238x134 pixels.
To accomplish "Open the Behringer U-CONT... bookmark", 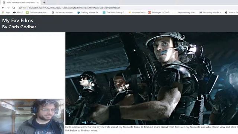I will (160, 12).
